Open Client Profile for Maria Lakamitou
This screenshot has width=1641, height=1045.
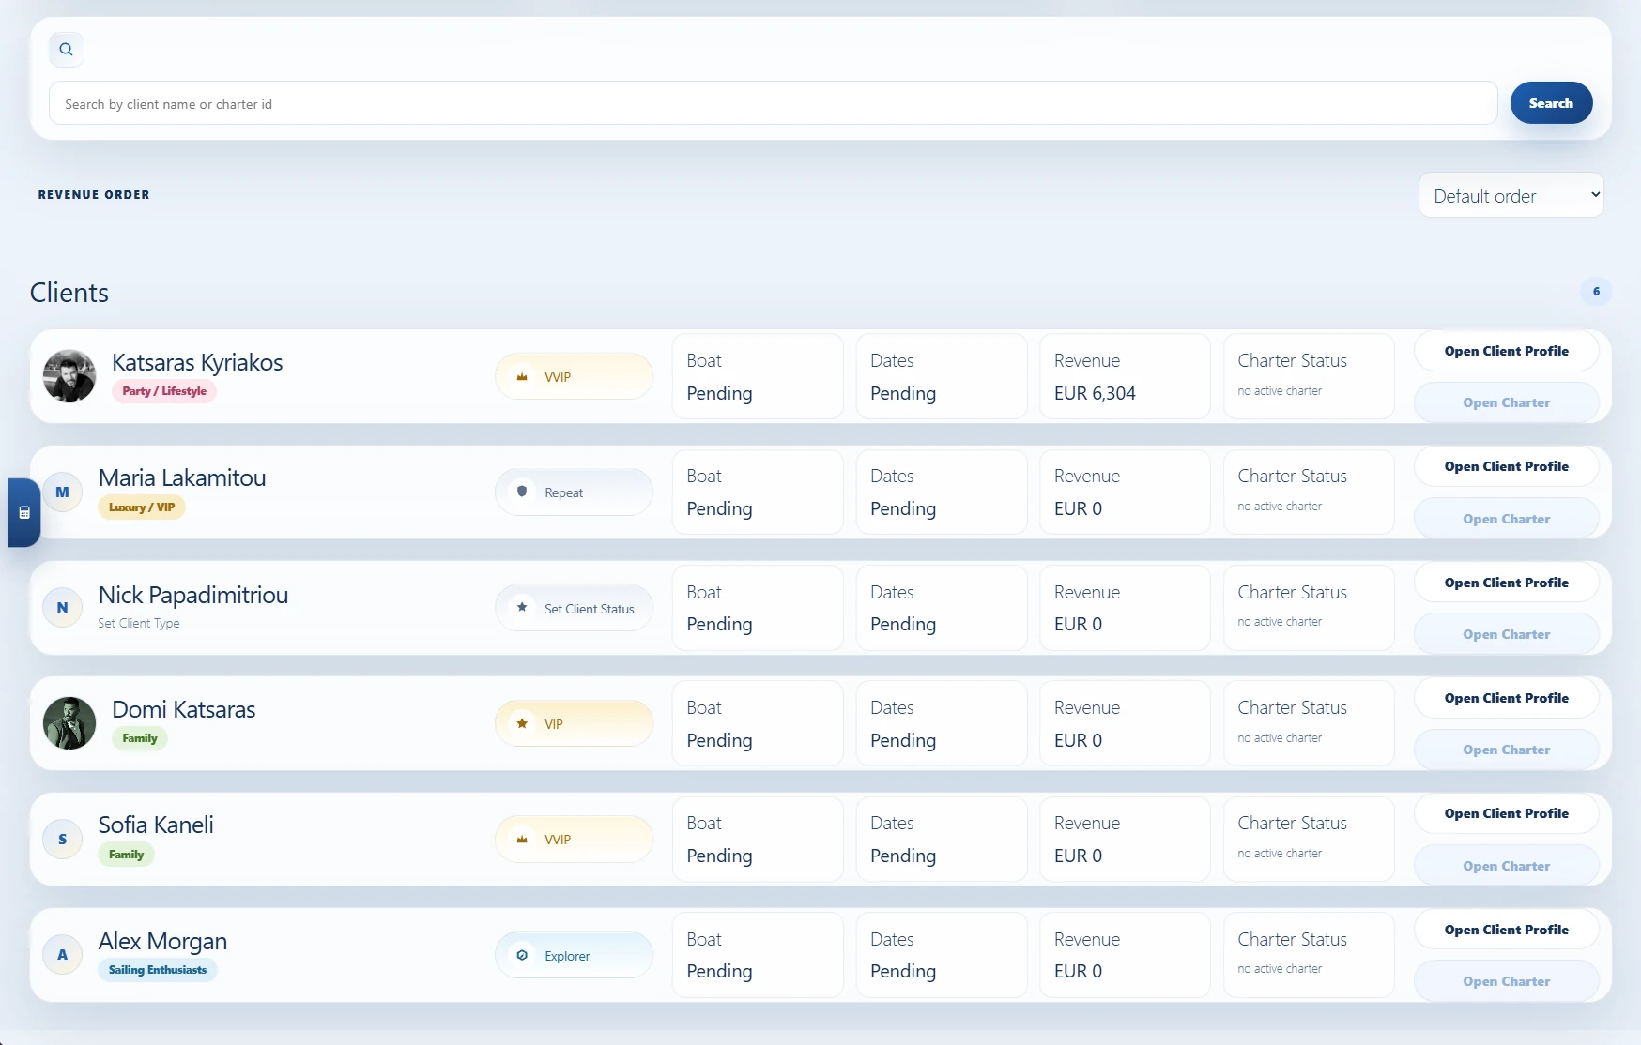tap(1506, 466)
